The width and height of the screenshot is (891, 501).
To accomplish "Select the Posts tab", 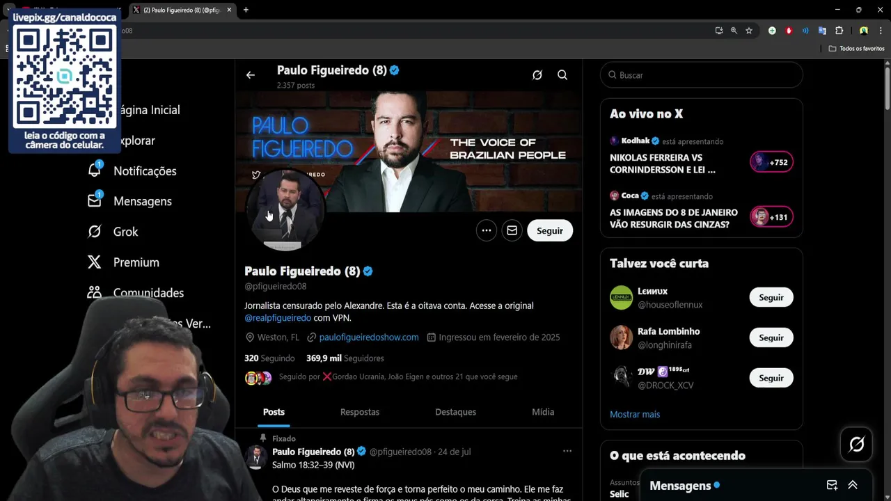I will coord(274,412).
